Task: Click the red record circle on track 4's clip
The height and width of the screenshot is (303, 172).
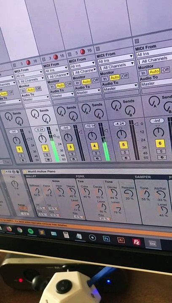Action: (83, 51)
